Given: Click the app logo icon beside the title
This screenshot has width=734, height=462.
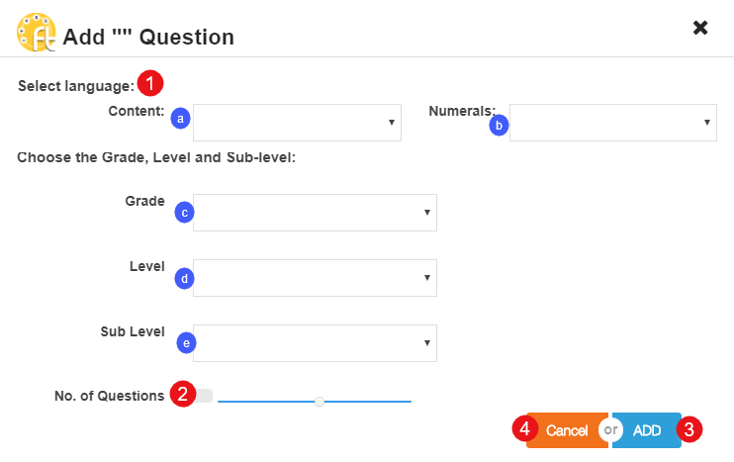Looking at the screenshot, I should 37,34.
